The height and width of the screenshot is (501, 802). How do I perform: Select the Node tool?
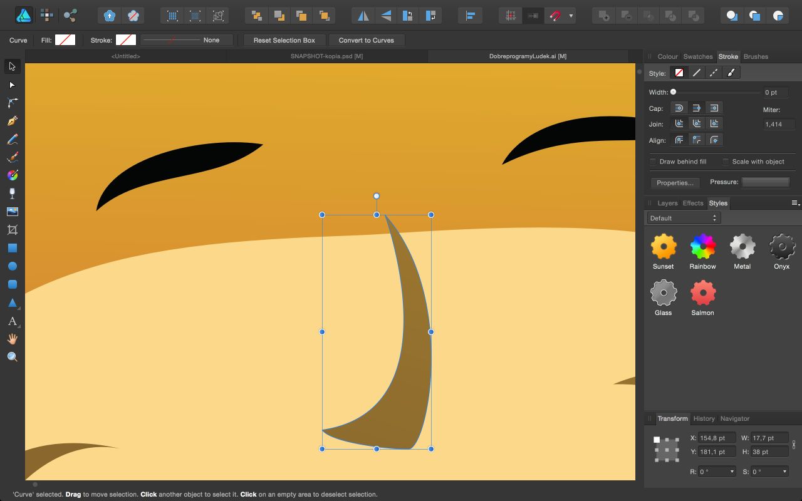pos(12,85)
